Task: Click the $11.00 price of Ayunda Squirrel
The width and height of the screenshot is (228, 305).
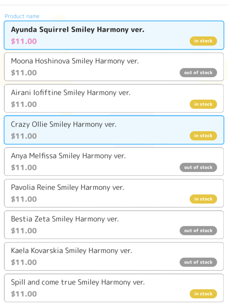Action: (x=24, y=41)
